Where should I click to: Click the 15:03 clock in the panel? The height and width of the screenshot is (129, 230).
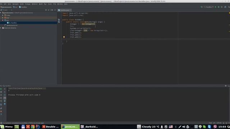[222, 126]
